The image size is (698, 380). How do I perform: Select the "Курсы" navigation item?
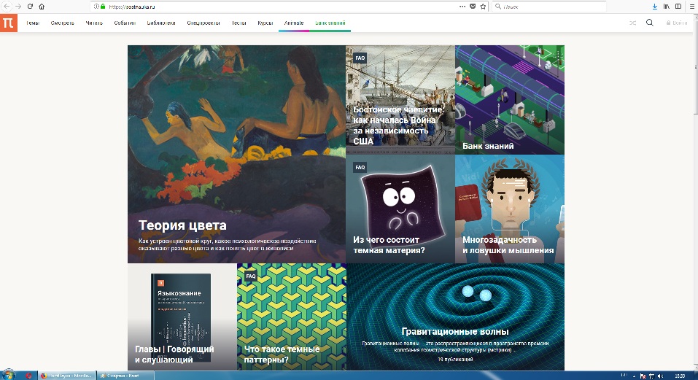(265, 23)
